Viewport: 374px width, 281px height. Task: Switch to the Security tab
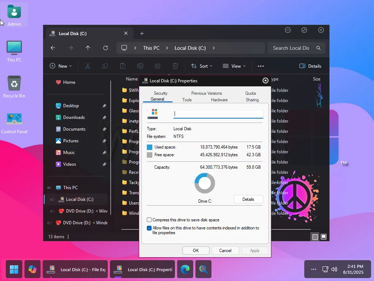click(x=161, y=93)
